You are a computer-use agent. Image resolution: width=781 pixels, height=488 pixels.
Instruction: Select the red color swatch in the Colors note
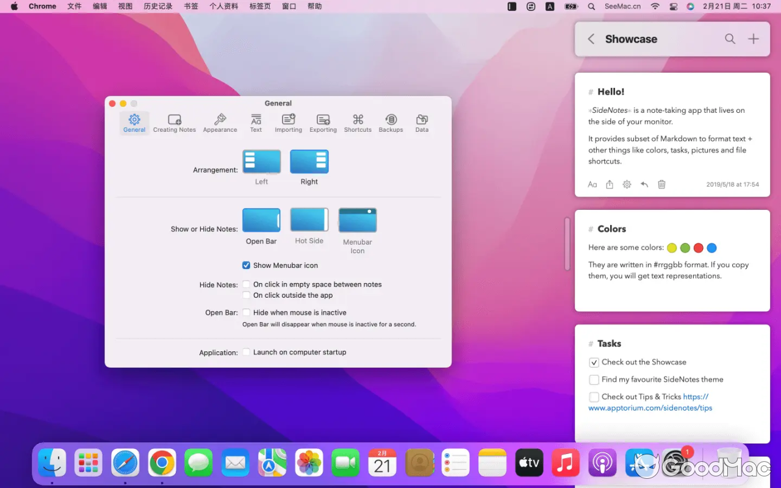pos(698,248)
